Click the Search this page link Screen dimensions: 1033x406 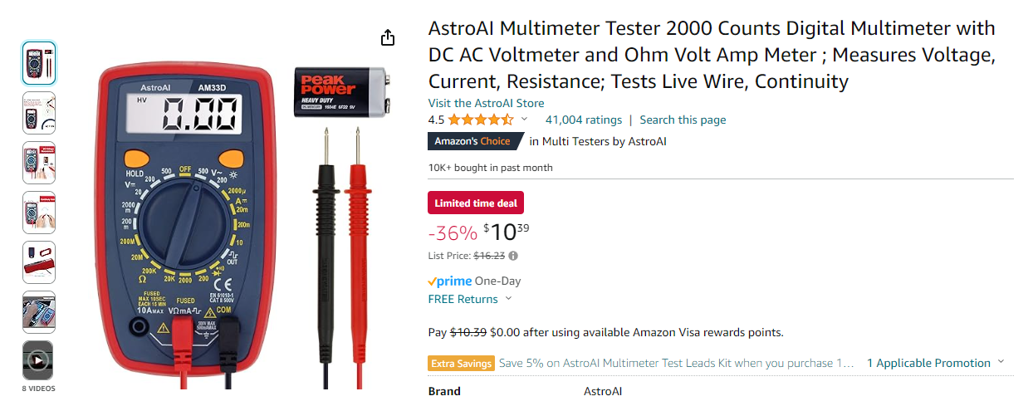[683, 120]
